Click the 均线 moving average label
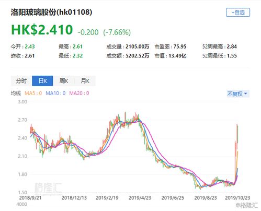 16,93
